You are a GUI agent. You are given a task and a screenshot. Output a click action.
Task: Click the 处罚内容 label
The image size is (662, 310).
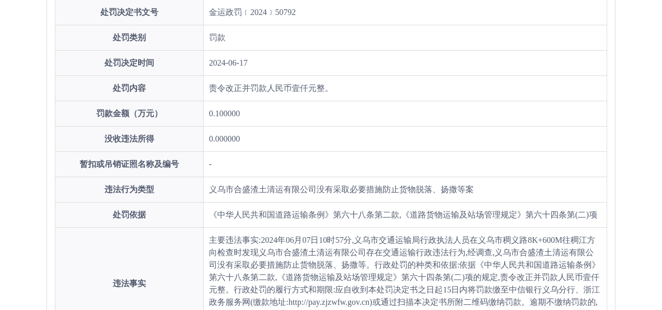129,88
